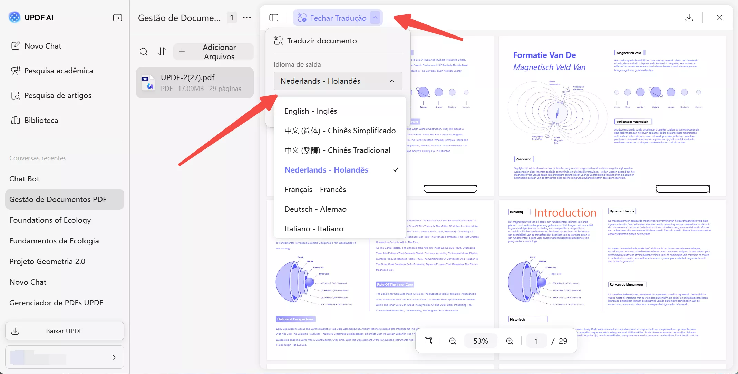Screen dimensions: 738x374
Task: Open Pesquisa acadêmica in sidebar
Action: [58, 71]
